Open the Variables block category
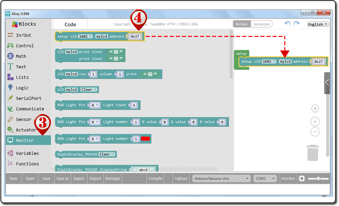The width and height of the screenshot is (339, 206). (27, 153)
